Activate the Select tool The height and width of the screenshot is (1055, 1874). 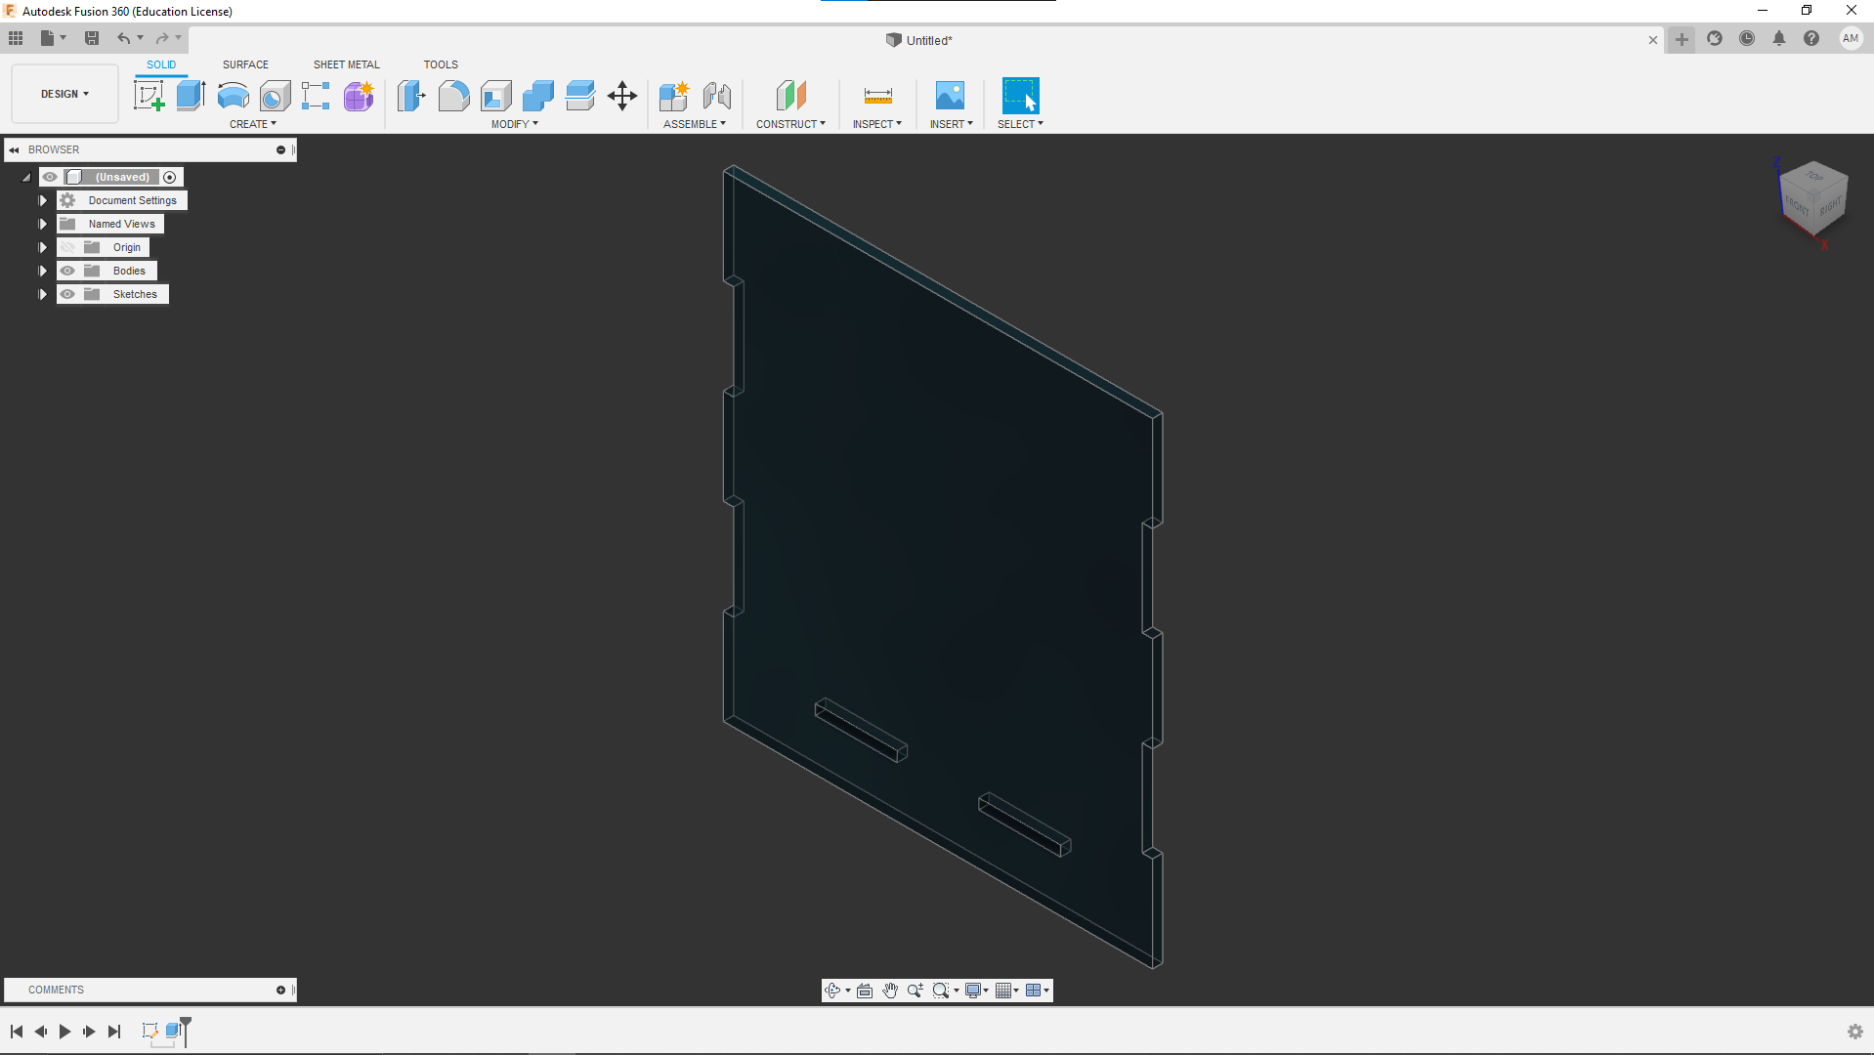pyautogui.click(x=1020, y=96)
